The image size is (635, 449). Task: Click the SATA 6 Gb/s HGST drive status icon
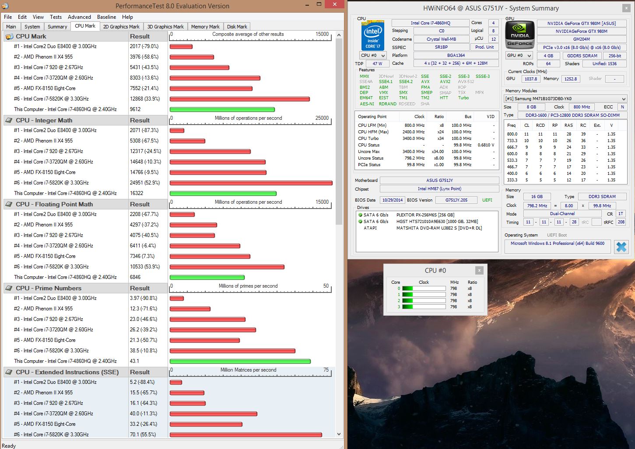pos(360,222)
